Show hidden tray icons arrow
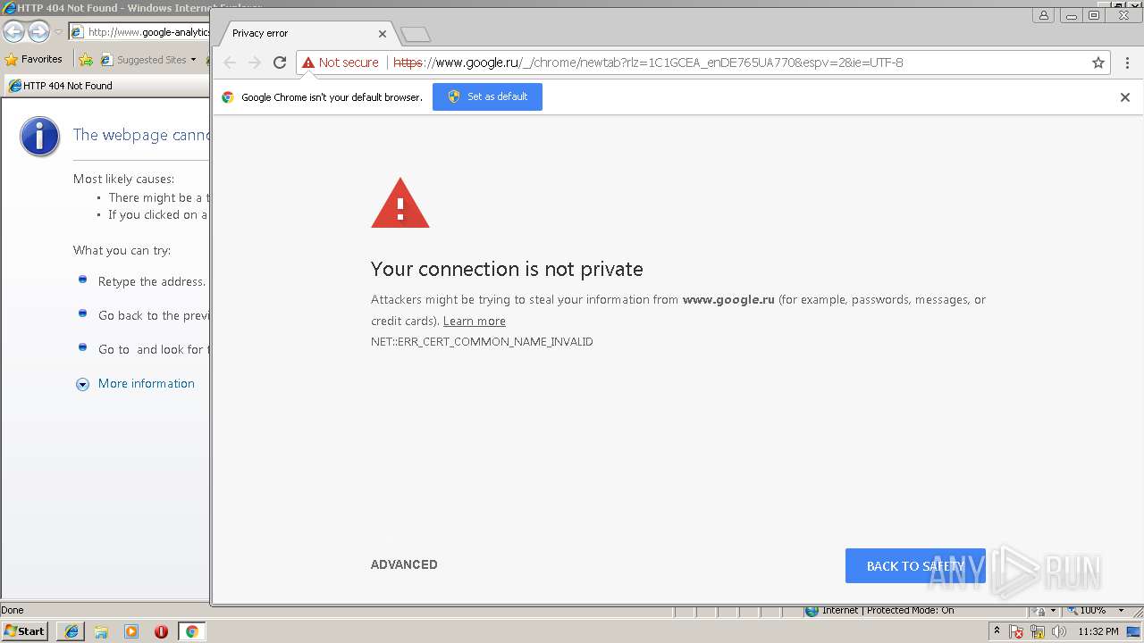 [997, 631]
